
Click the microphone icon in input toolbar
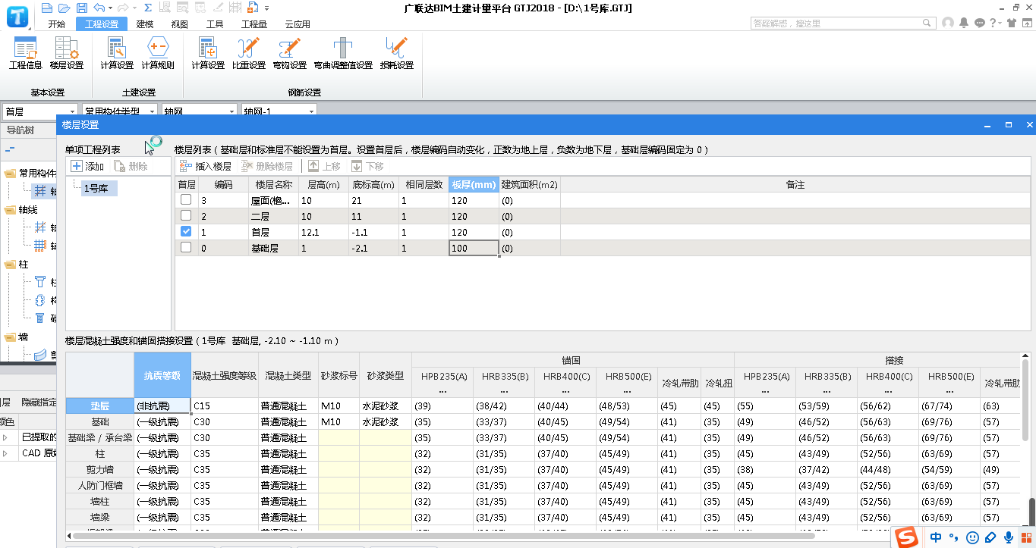pyautogui.click(x=1009, y=537)
